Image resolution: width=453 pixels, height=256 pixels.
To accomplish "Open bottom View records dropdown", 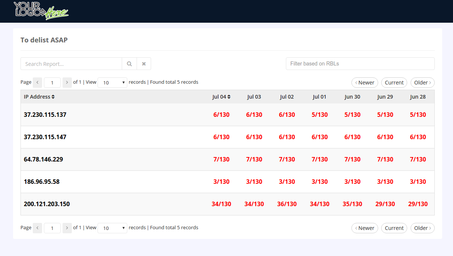I will pyautogui.click(x=112, y=228).
